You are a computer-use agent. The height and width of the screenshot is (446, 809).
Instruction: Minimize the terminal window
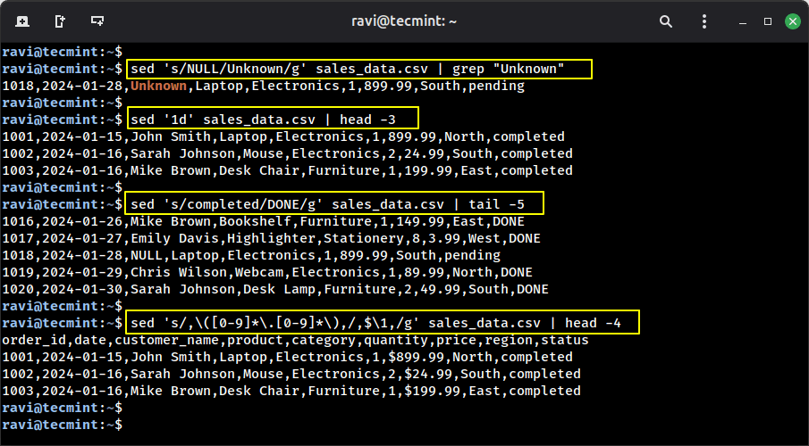point(743,21)
